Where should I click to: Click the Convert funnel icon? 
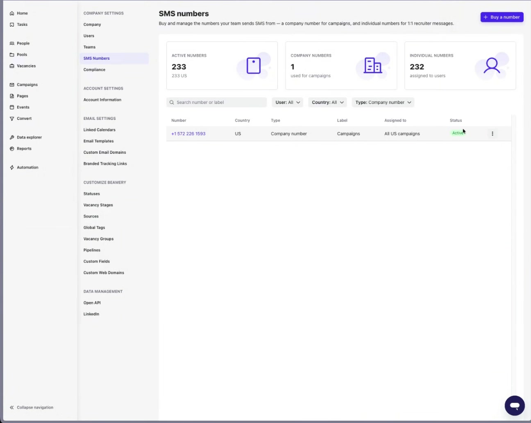pos(12,119)
